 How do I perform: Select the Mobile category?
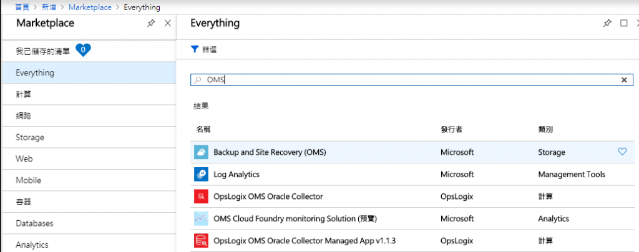coord(89,180)
